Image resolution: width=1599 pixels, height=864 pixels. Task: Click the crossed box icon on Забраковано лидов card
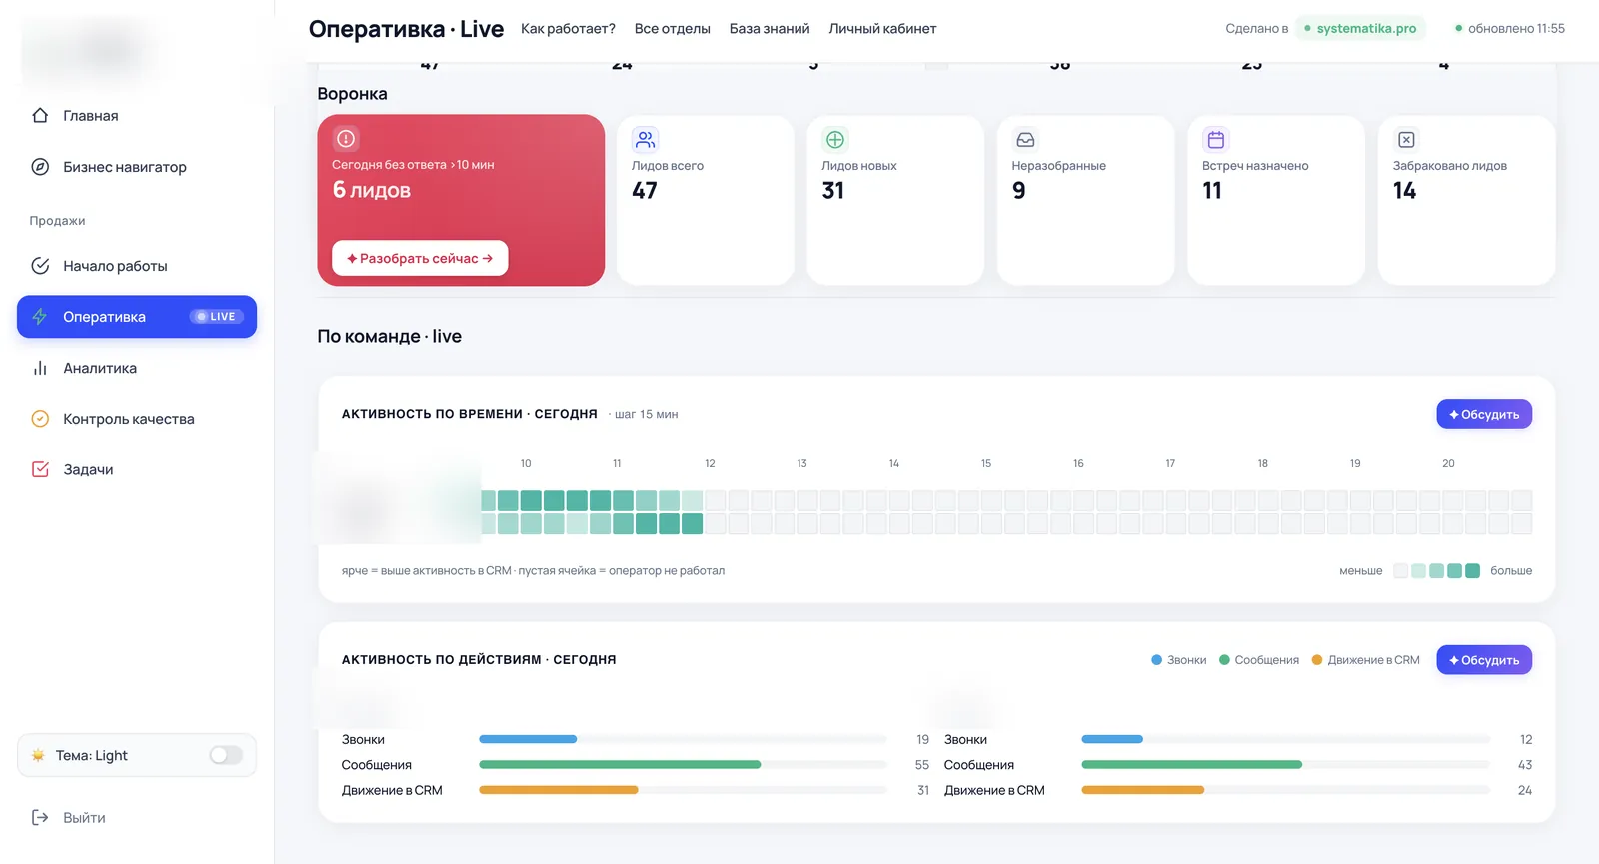1406,139
